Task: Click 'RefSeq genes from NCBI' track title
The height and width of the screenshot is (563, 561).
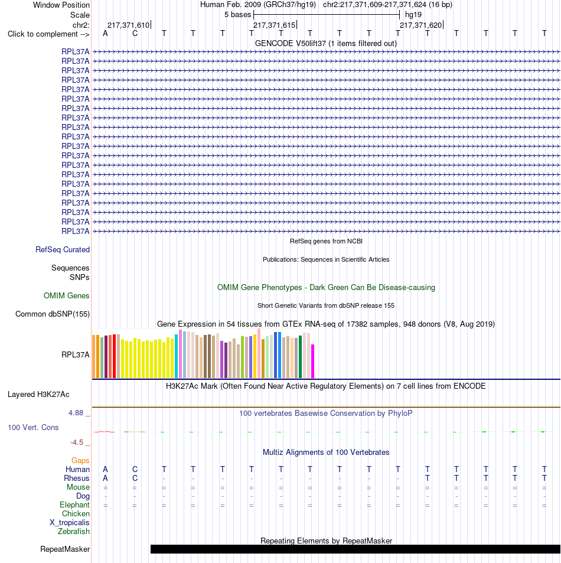Action: (326, 241)
